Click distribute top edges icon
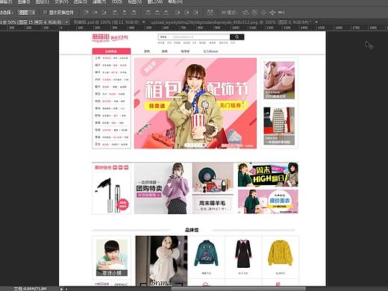This screenshot has width=388, height=291. (148, 12)
